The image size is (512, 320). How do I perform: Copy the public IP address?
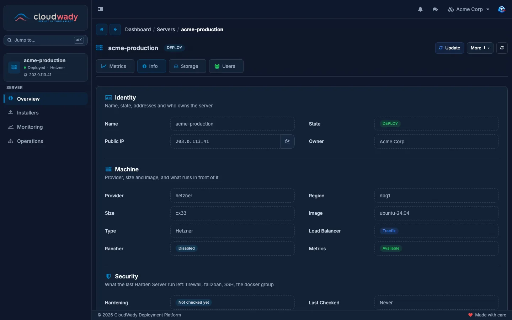288,142
